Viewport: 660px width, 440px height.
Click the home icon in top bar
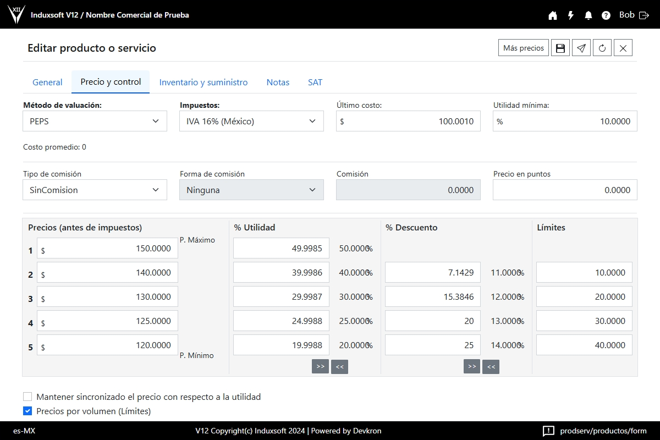pos(553,15)
